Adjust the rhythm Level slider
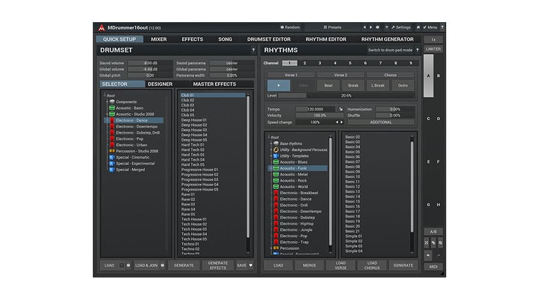 pos(346,96)
